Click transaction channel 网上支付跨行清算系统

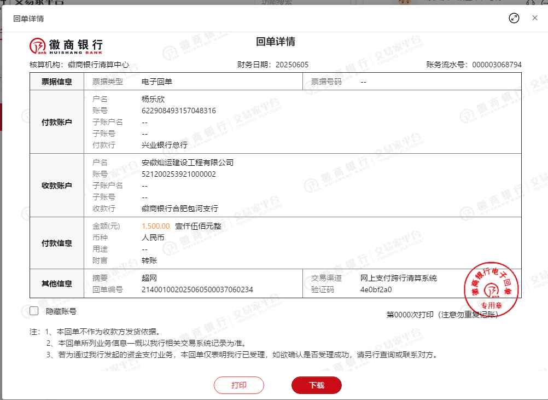(399, 278)
